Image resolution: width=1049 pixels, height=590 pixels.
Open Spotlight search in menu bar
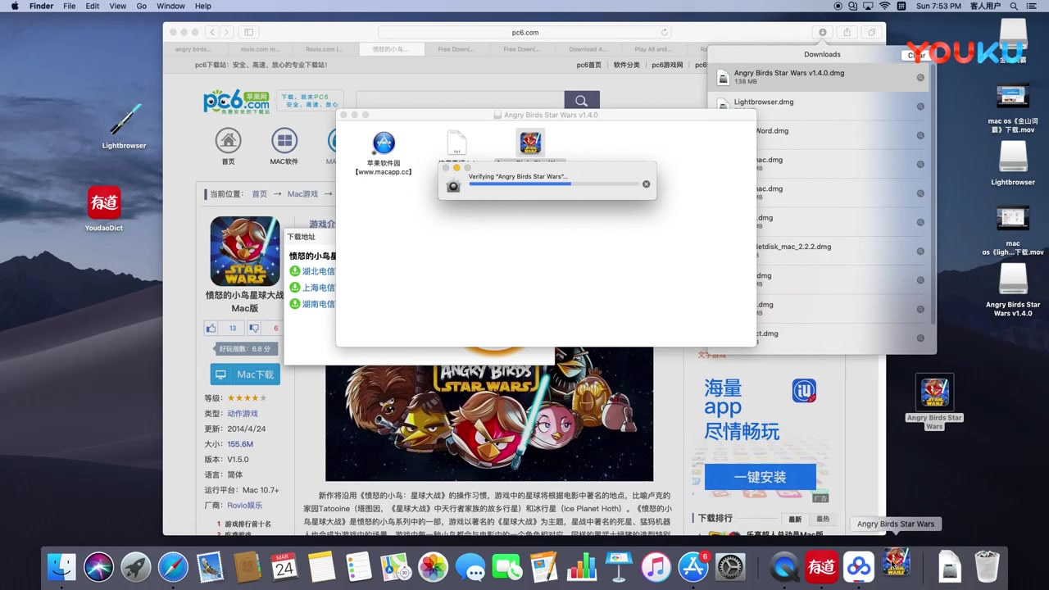1014,6
